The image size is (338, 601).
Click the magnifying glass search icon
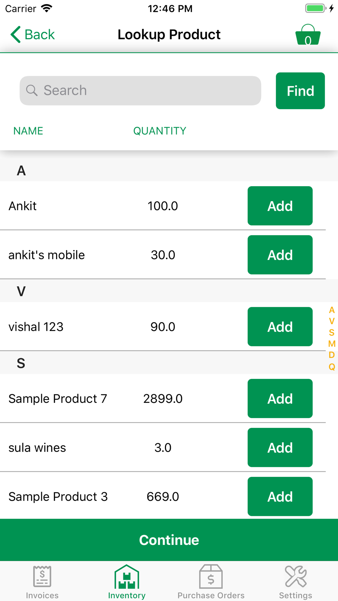coord(32,91)
